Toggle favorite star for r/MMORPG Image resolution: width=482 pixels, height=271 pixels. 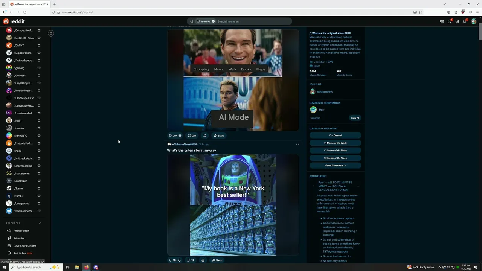pos(39,135)
